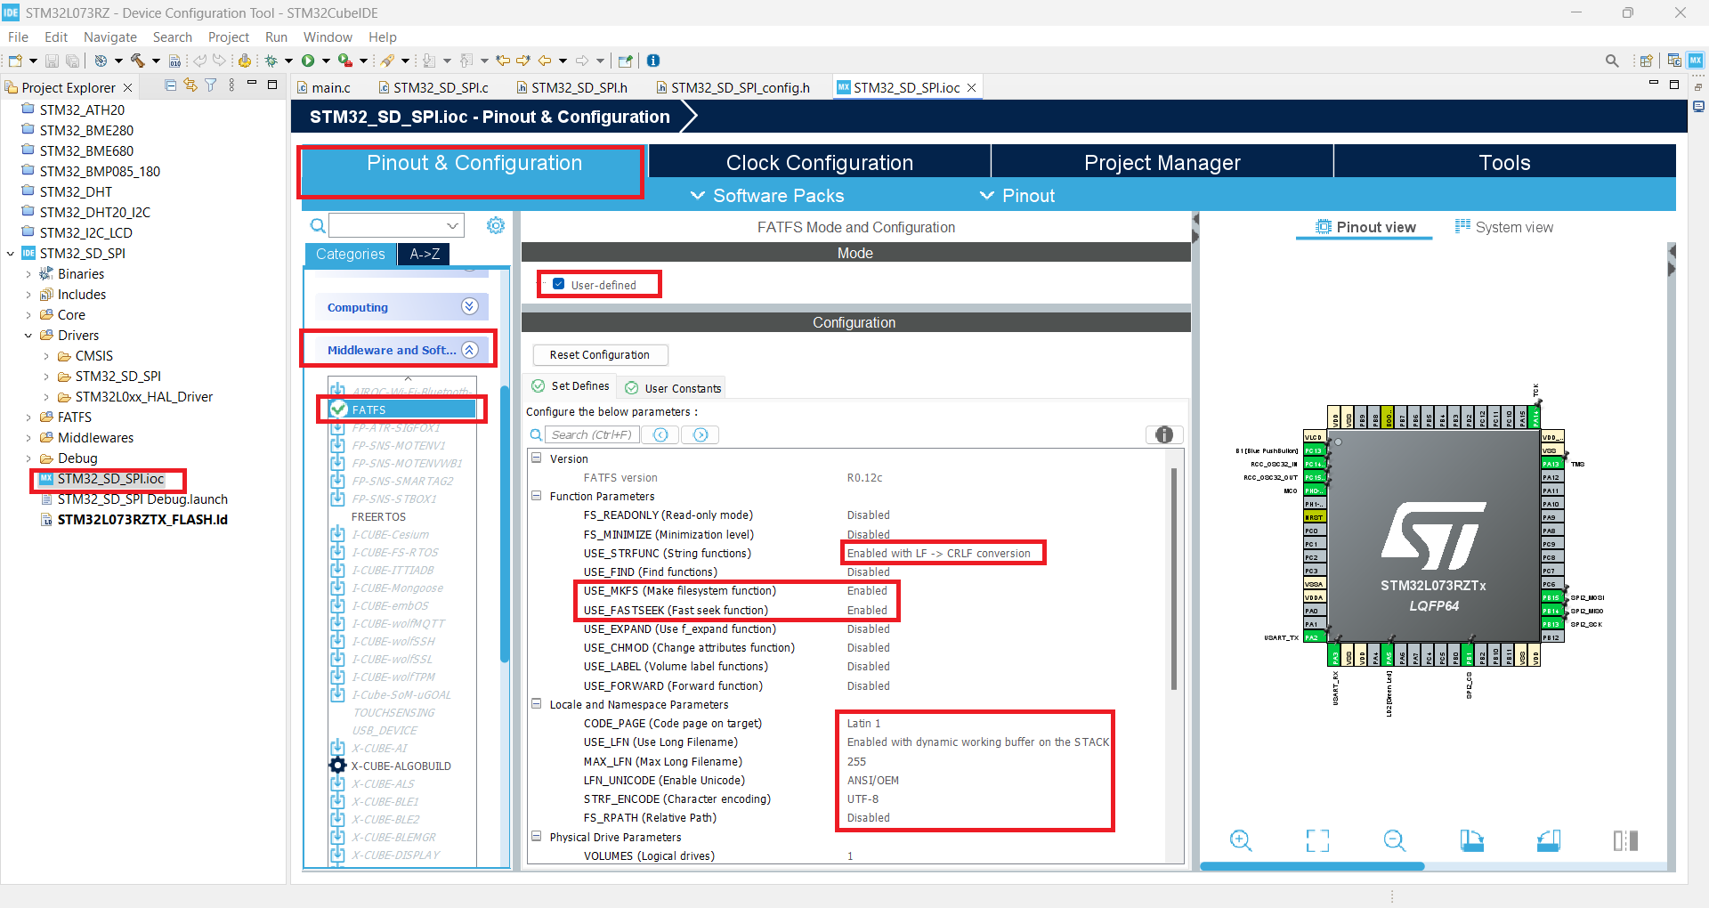Click the yellow back navigation arrow
The width and height of the screenshot is (1709, 908).
544,61
